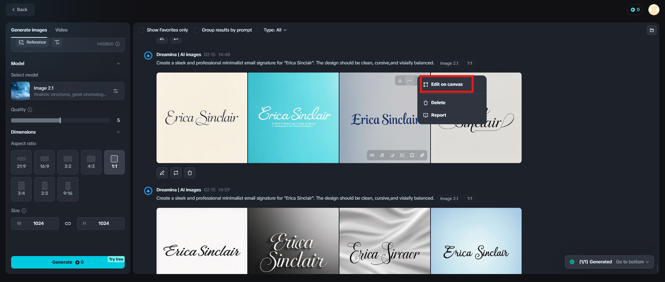
Task: Click the Generate button
Action: coord(68,262)
